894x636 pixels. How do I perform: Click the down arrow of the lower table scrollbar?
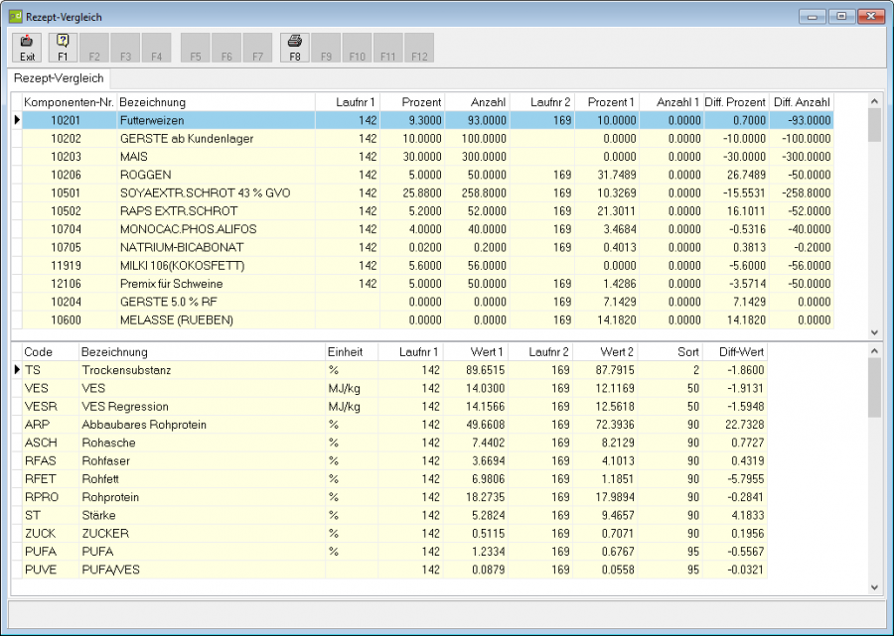(x=874, y=587)
